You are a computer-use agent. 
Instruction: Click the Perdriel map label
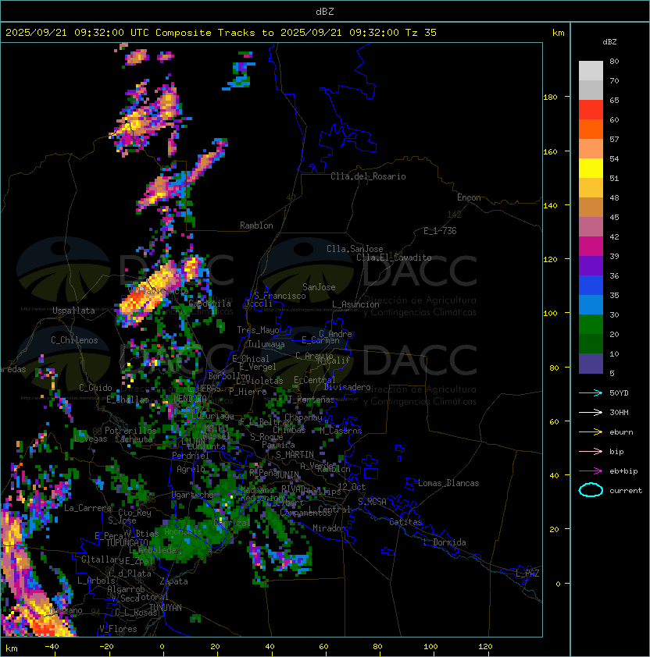pos(191,456)
